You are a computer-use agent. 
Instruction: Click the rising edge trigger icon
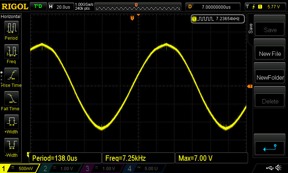tap(253, 7)
